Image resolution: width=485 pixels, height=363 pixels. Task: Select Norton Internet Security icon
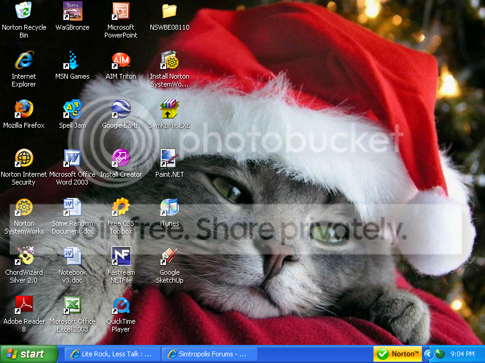(24, 158)
